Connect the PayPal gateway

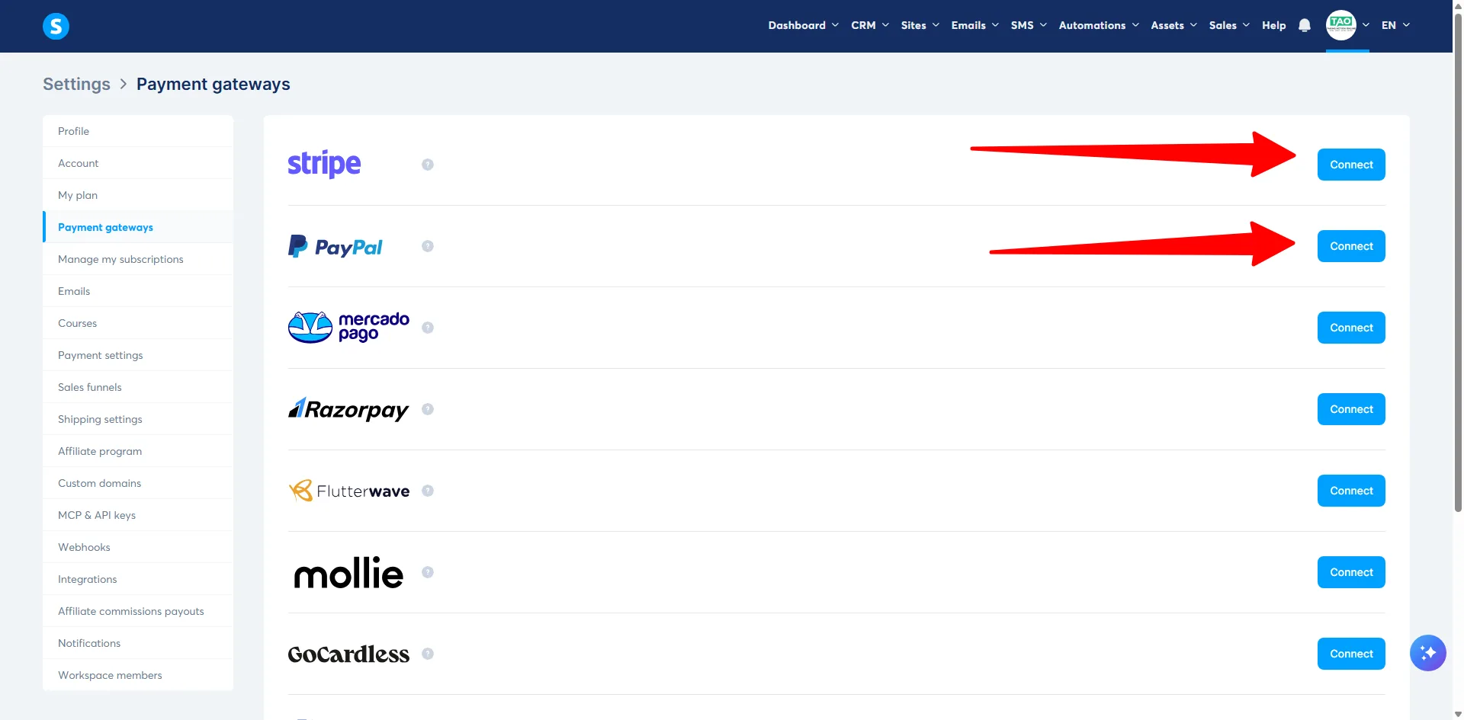[x=1351, y=246]
